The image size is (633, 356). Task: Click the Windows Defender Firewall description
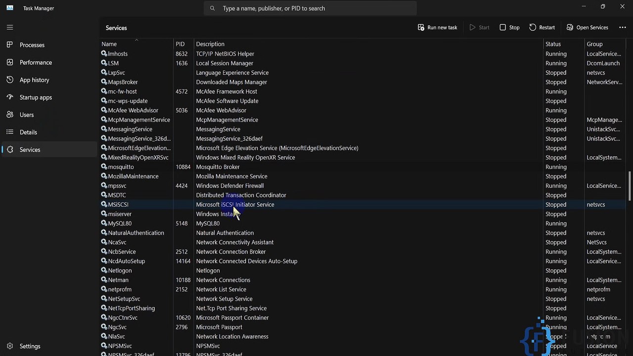tap(230, 185)
